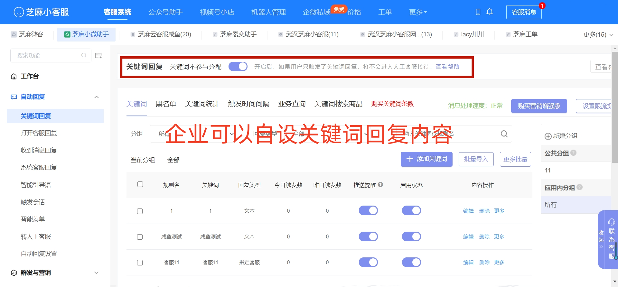Open the 分组 dropdown selector

click(196, 134)
